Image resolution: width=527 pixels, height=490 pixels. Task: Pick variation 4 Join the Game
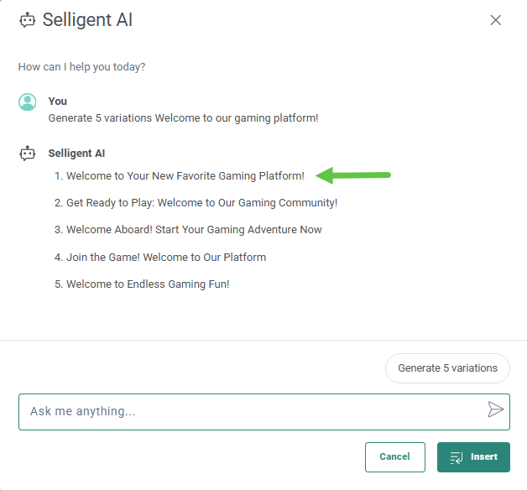click(166, 258)
